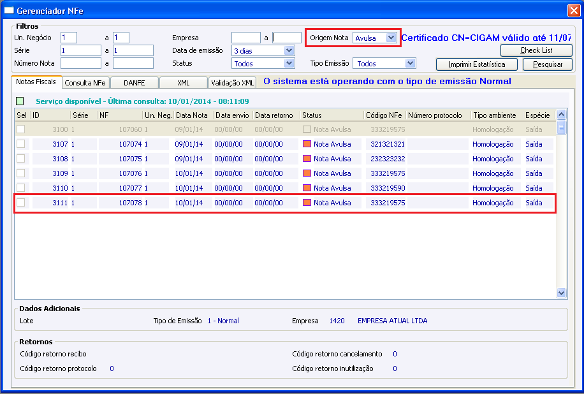
Task: Click the Status column header
Action: click(x=332, y=115)
